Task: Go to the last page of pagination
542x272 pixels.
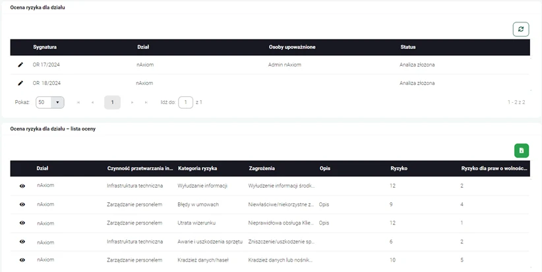Action: click(146, 103)
